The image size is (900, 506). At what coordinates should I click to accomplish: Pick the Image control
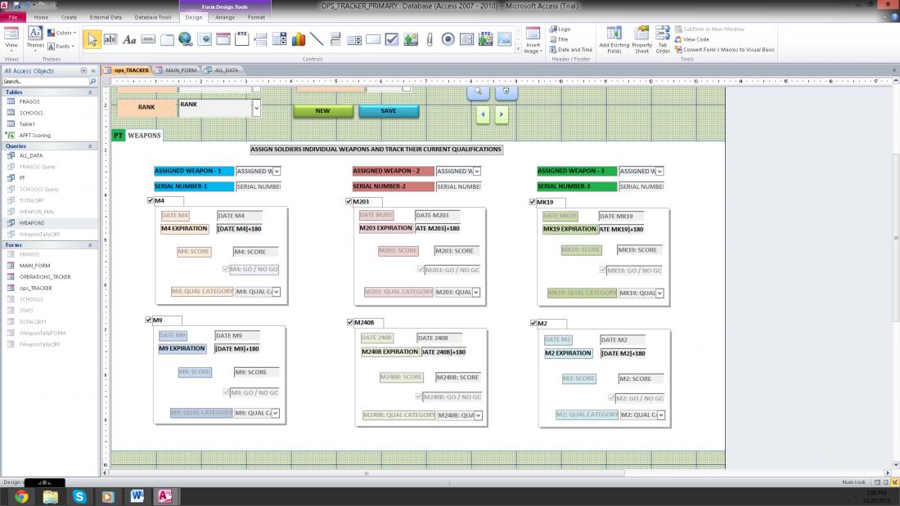(505, 39)
